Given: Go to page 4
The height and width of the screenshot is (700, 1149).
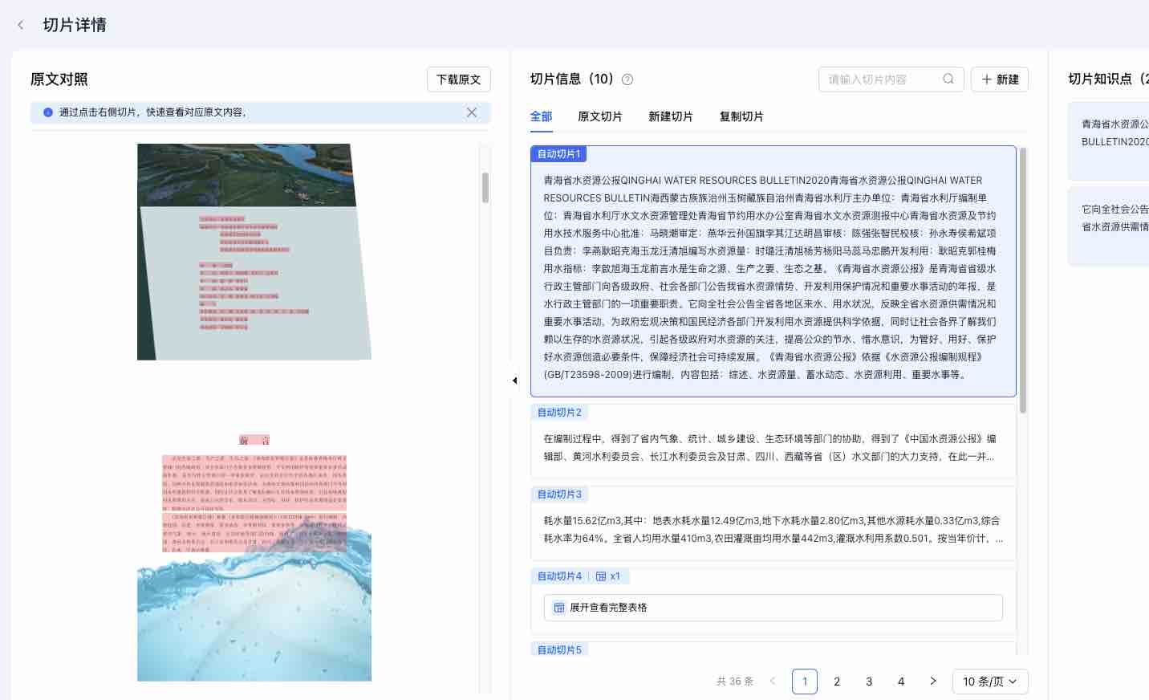Looking at the screenshot, I should tap(901, 682).
